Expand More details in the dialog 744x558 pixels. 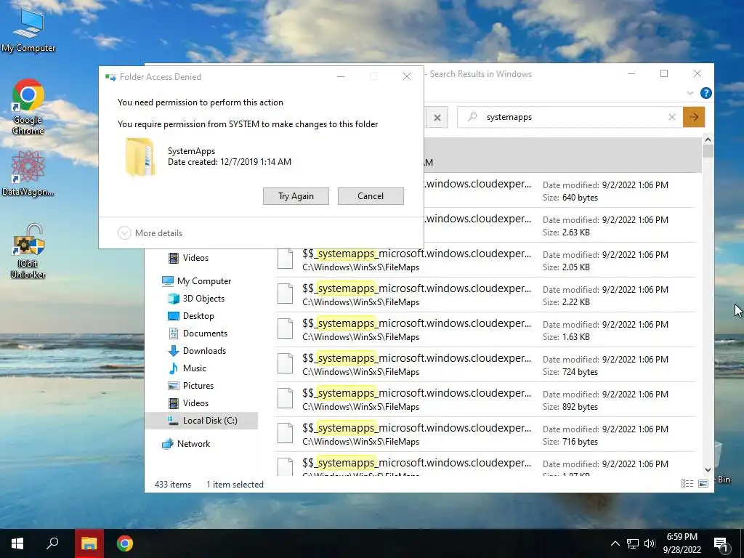pyautogui.click(x=150, y=233)
